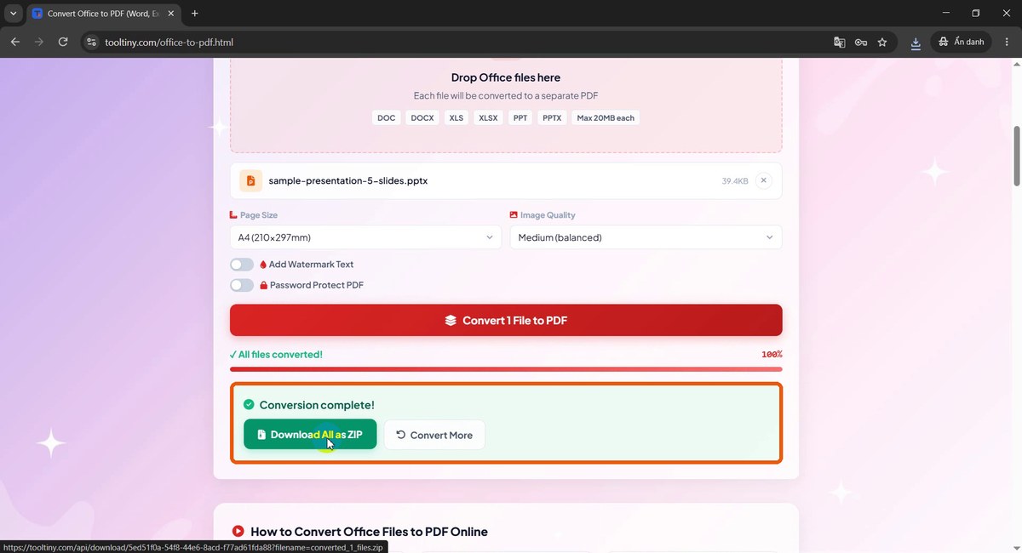Image resolution: width=1022 pixels, height=553 pixels.
Task: Click the DOCX format badge
Action: (422, 117)
